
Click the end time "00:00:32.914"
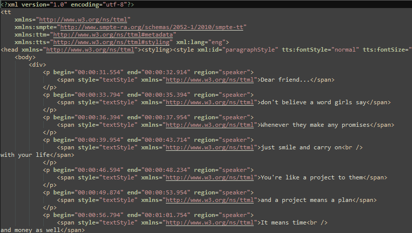tap(166, 72)
